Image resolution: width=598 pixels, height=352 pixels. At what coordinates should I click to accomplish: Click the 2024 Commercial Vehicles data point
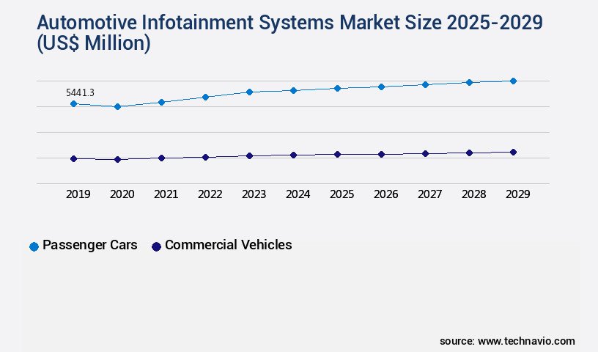tap(293, 155)
